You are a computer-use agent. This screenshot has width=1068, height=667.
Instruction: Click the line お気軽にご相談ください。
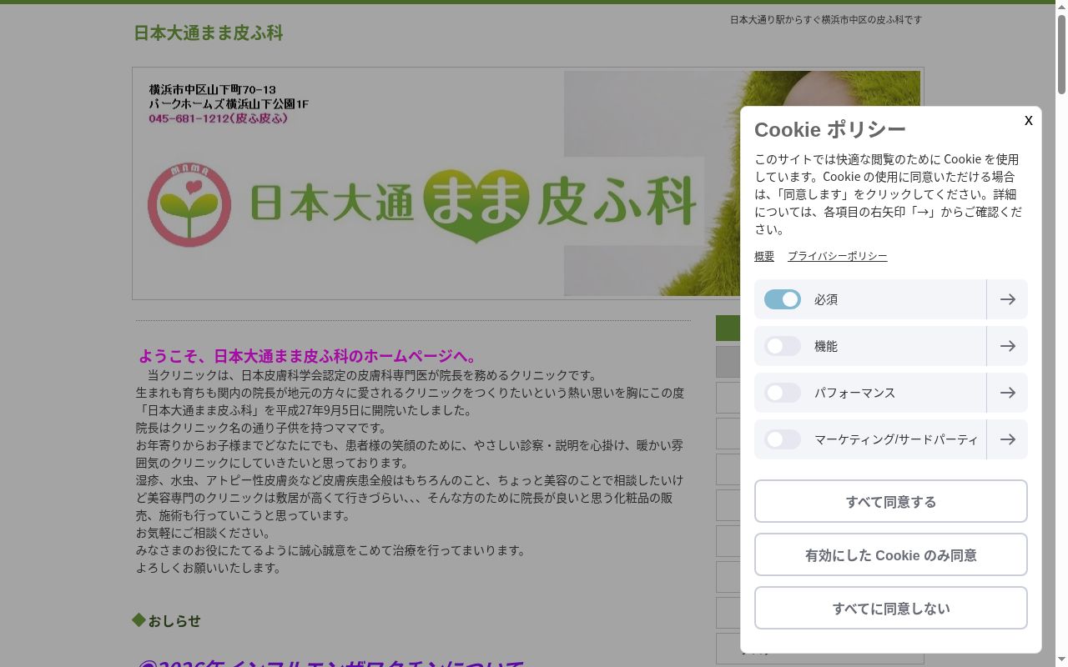(203, 533)
